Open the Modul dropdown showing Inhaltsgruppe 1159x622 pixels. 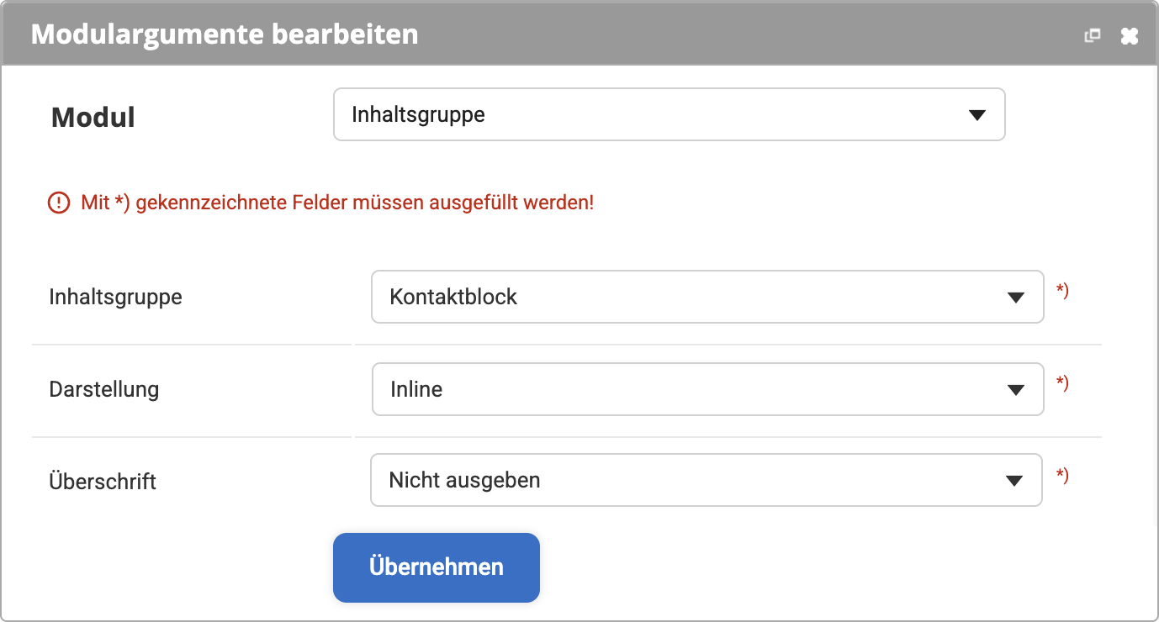coord(669,114)
